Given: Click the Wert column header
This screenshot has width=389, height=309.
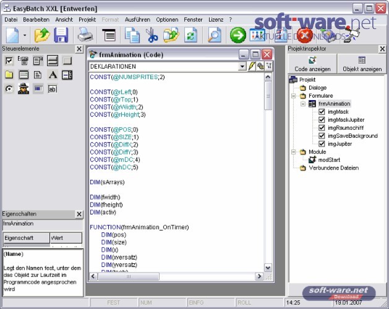Looking at the screenshot, I should coord(66,238).
